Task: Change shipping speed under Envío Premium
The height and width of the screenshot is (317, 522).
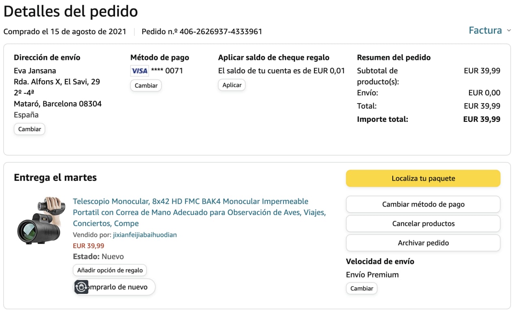Action: coord(361,288)
